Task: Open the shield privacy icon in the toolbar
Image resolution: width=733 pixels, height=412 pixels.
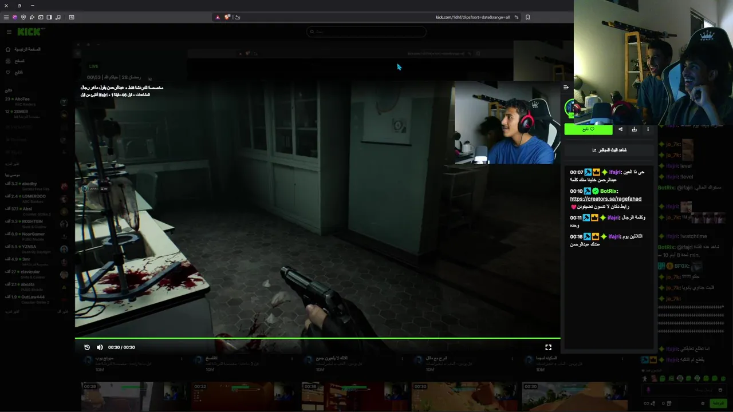Action: 23,17
